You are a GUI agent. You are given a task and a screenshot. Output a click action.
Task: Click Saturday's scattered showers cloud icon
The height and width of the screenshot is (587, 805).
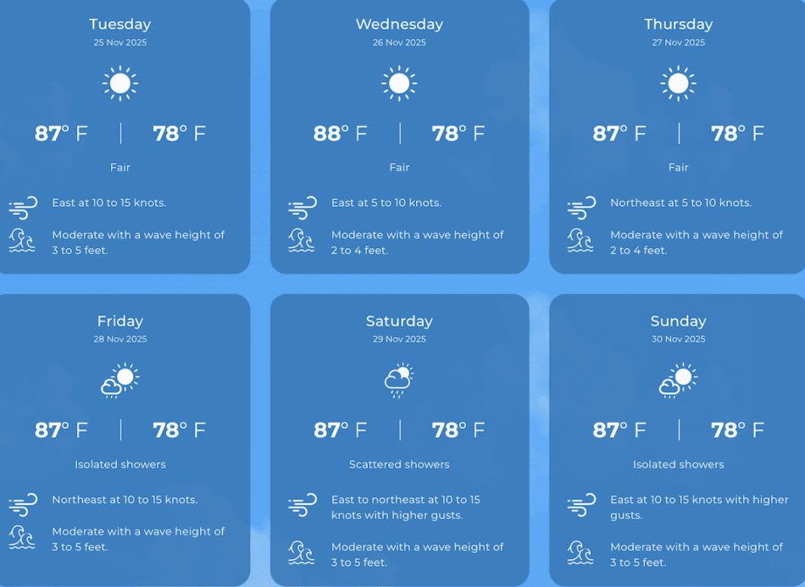coord(399,380)
